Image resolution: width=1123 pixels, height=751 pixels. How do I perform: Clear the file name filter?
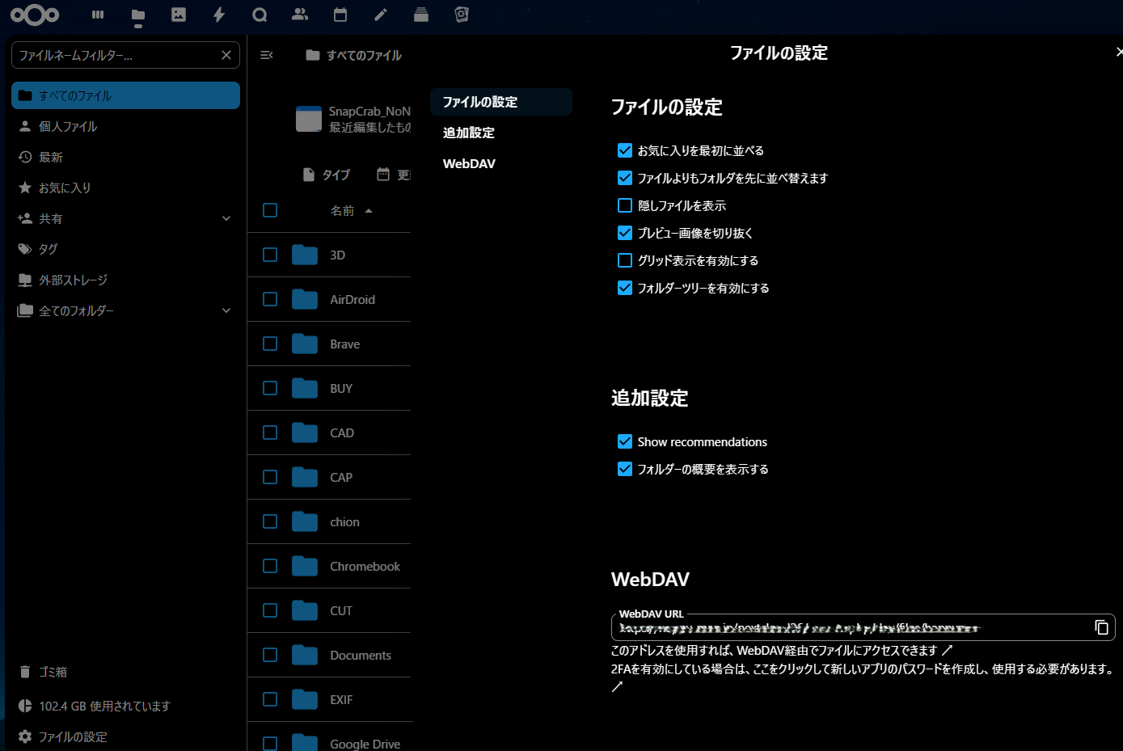point(226,55)
